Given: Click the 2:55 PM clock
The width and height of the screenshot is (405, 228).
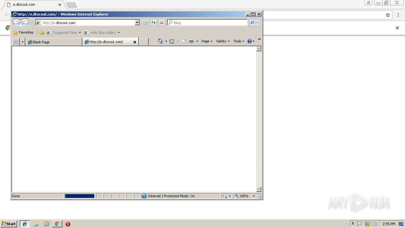Looking at the screenshot, I should click(389, 224).
